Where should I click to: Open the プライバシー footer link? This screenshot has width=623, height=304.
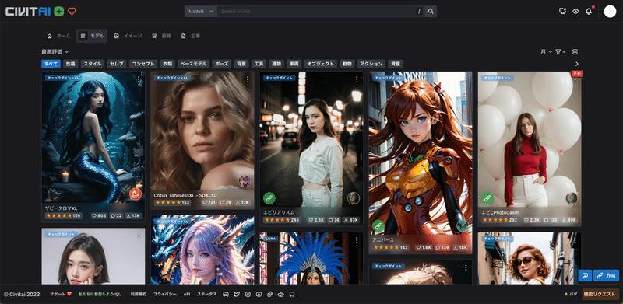click(x=165, y=295)
